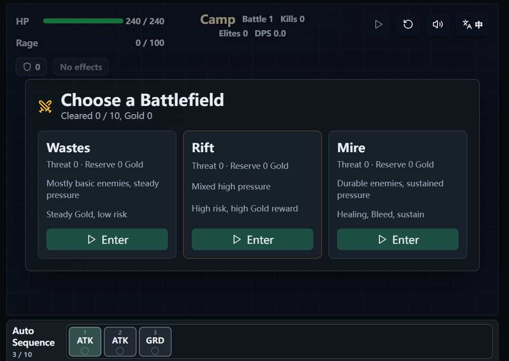Click the play icon in top toolbar
The height and width of the screenshot is (361, 509).
378,24
